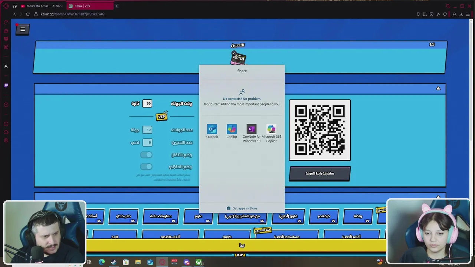Image resolution: width=475 pixels, height=267 pixels.
Task: Click the number of rounds field showing 10
Action: (147, 130)
